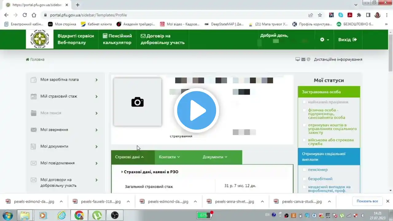Click the camera icon to upload a profile photo
Screen dimensions: 393x221
pyautogui.click(x=138, y=102)
